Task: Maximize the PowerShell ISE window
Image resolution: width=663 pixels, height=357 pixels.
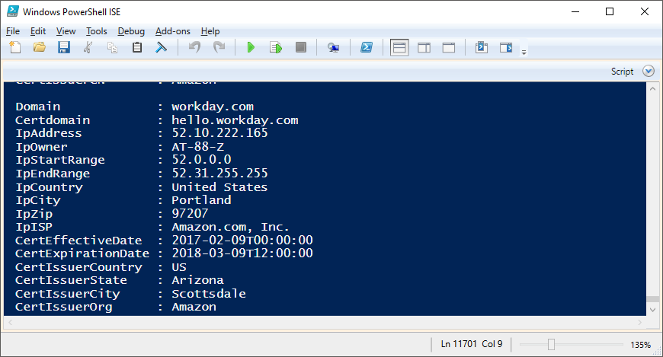Action: click(610, 11)
